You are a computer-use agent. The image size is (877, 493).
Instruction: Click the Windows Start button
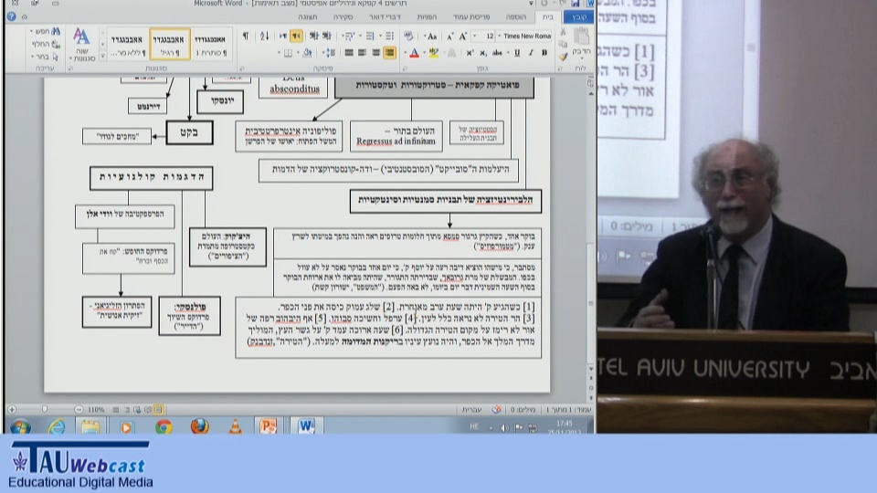tap(19, 426)
